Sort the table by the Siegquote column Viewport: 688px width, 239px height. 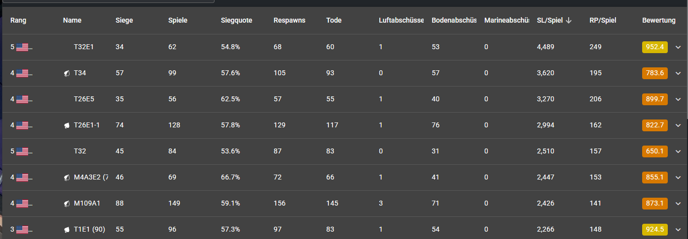237,21
